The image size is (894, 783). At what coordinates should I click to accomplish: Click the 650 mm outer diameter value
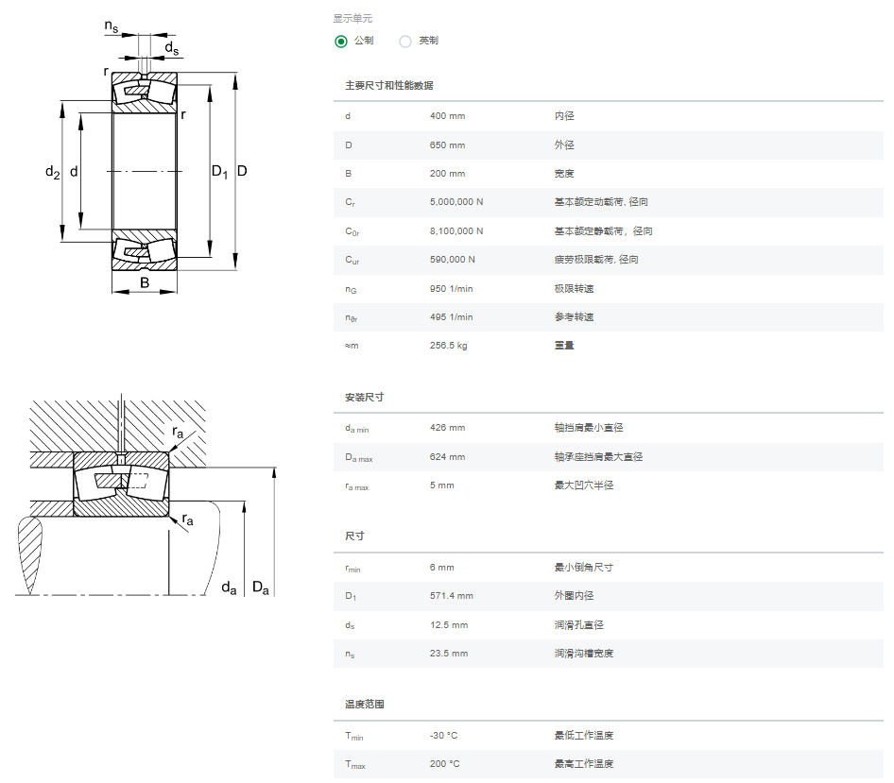click(447, 145)
